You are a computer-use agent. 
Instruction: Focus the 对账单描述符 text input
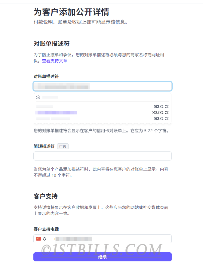[102, 86]
